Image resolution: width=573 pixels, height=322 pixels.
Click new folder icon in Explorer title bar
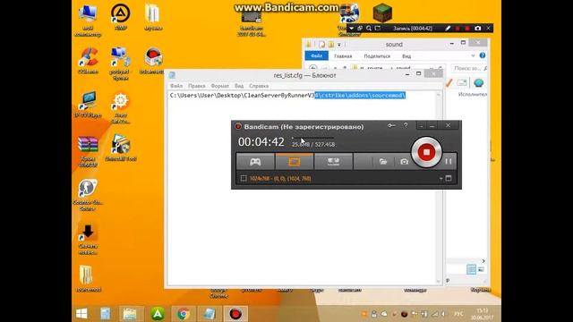click(x=331, y=44)
